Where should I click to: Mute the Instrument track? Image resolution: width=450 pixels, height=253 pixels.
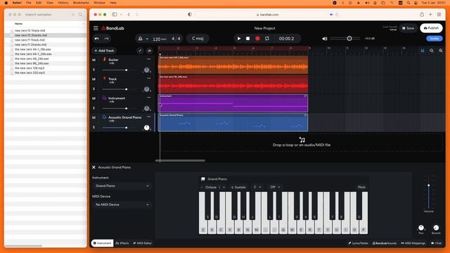point(94,98)
